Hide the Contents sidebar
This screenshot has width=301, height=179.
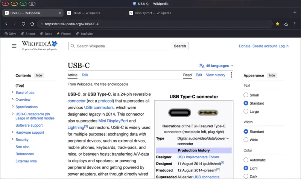coord(39,75)
